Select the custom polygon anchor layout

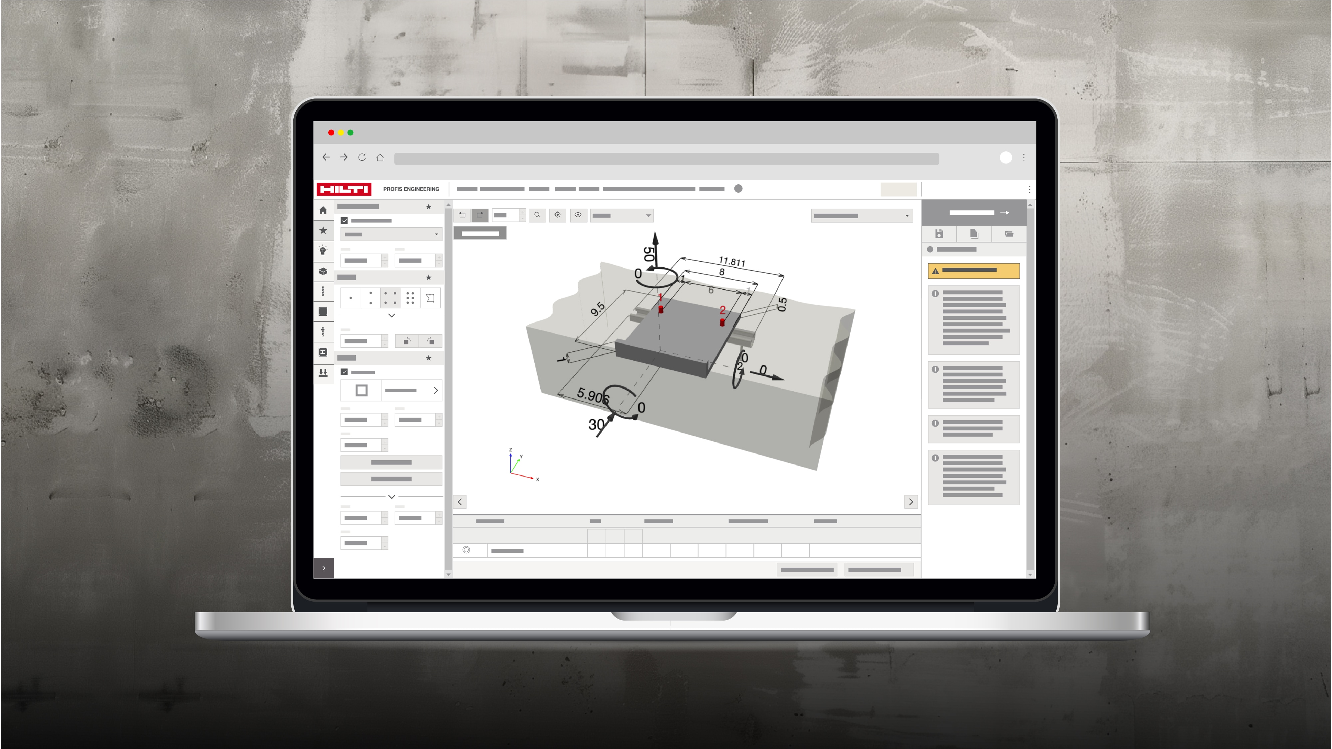[430, 298]
